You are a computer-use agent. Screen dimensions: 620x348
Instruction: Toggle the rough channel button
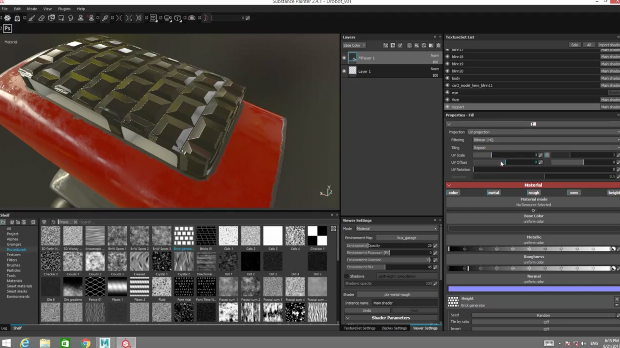(533, 193)
